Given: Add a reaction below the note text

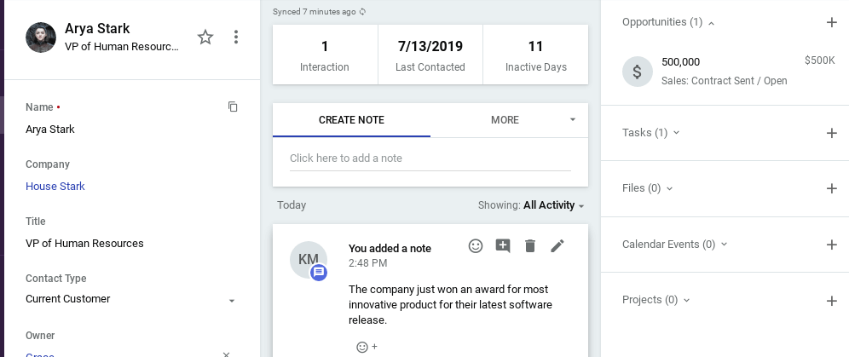Looking at the screenshot, I should (x=367, y=347).
